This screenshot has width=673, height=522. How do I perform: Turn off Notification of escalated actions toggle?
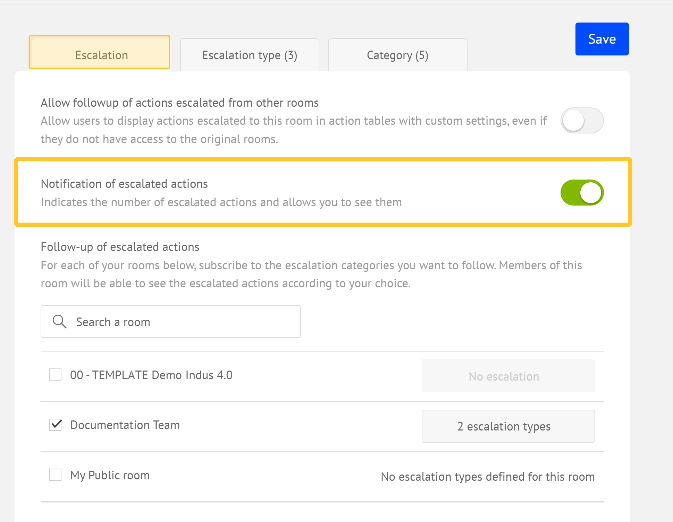click(x=582, y=193)
